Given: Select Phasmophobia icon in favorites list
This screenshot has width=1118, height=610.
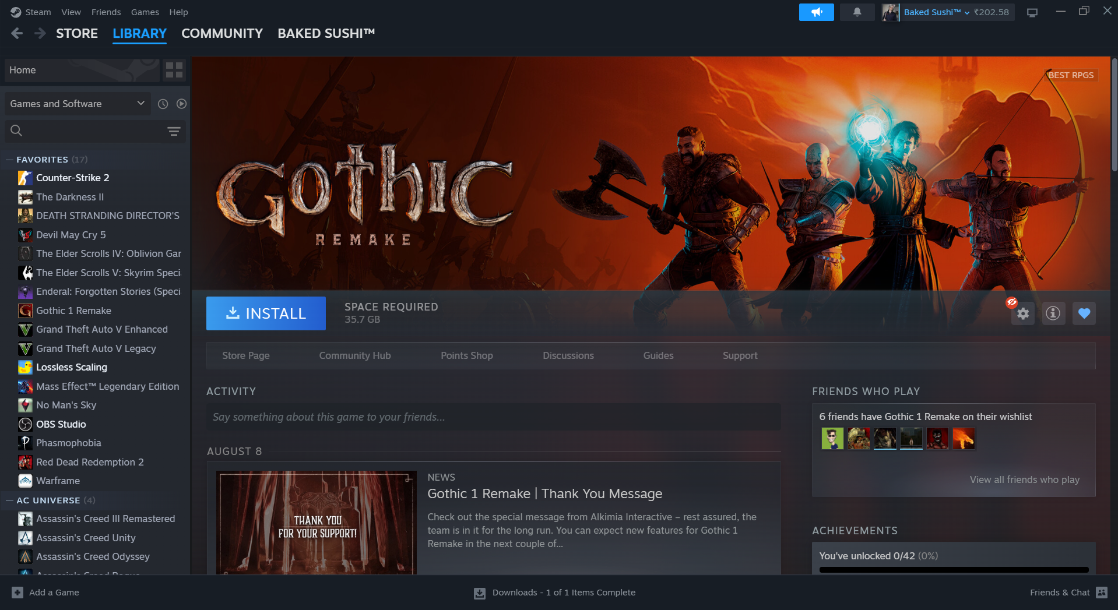Looking at the screenshot, I should pos(25,443).
